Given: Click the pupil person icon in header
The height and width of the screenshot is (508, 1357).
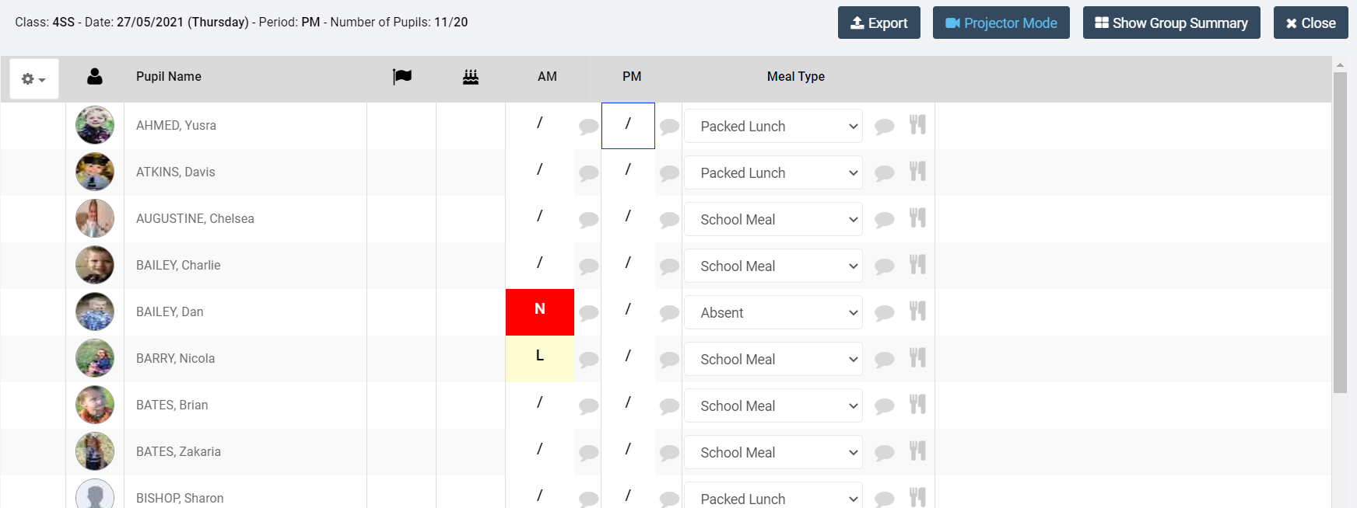Looking at the screenshot, I should 95,76.
